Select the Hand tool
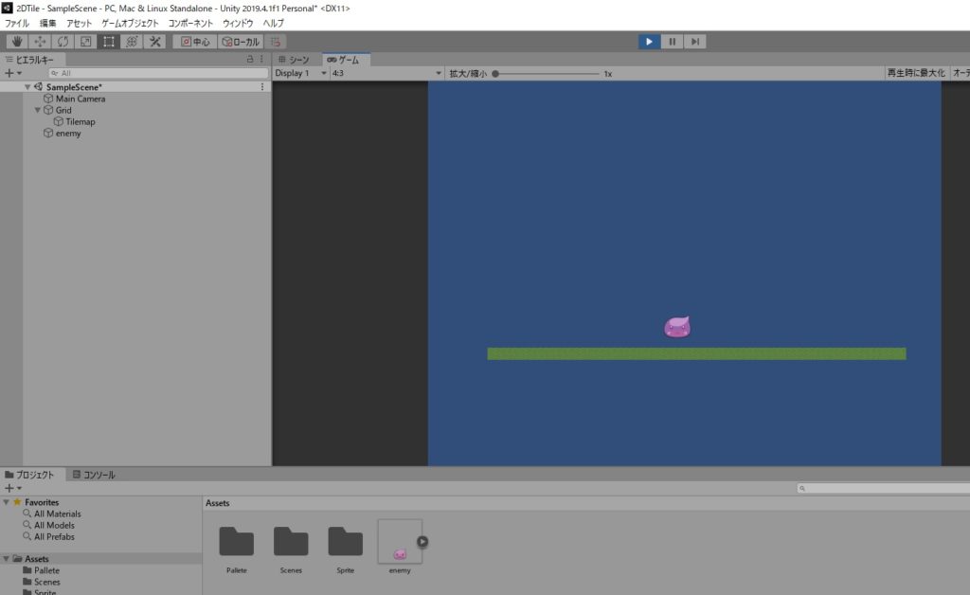The width and height of the screenshot is (970, 595). [x=17, y=42]
